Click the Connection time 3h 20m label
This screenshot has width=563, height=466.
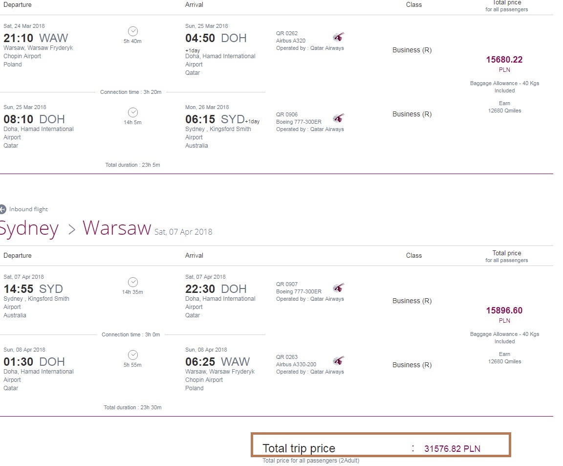(x=130, y=92)
